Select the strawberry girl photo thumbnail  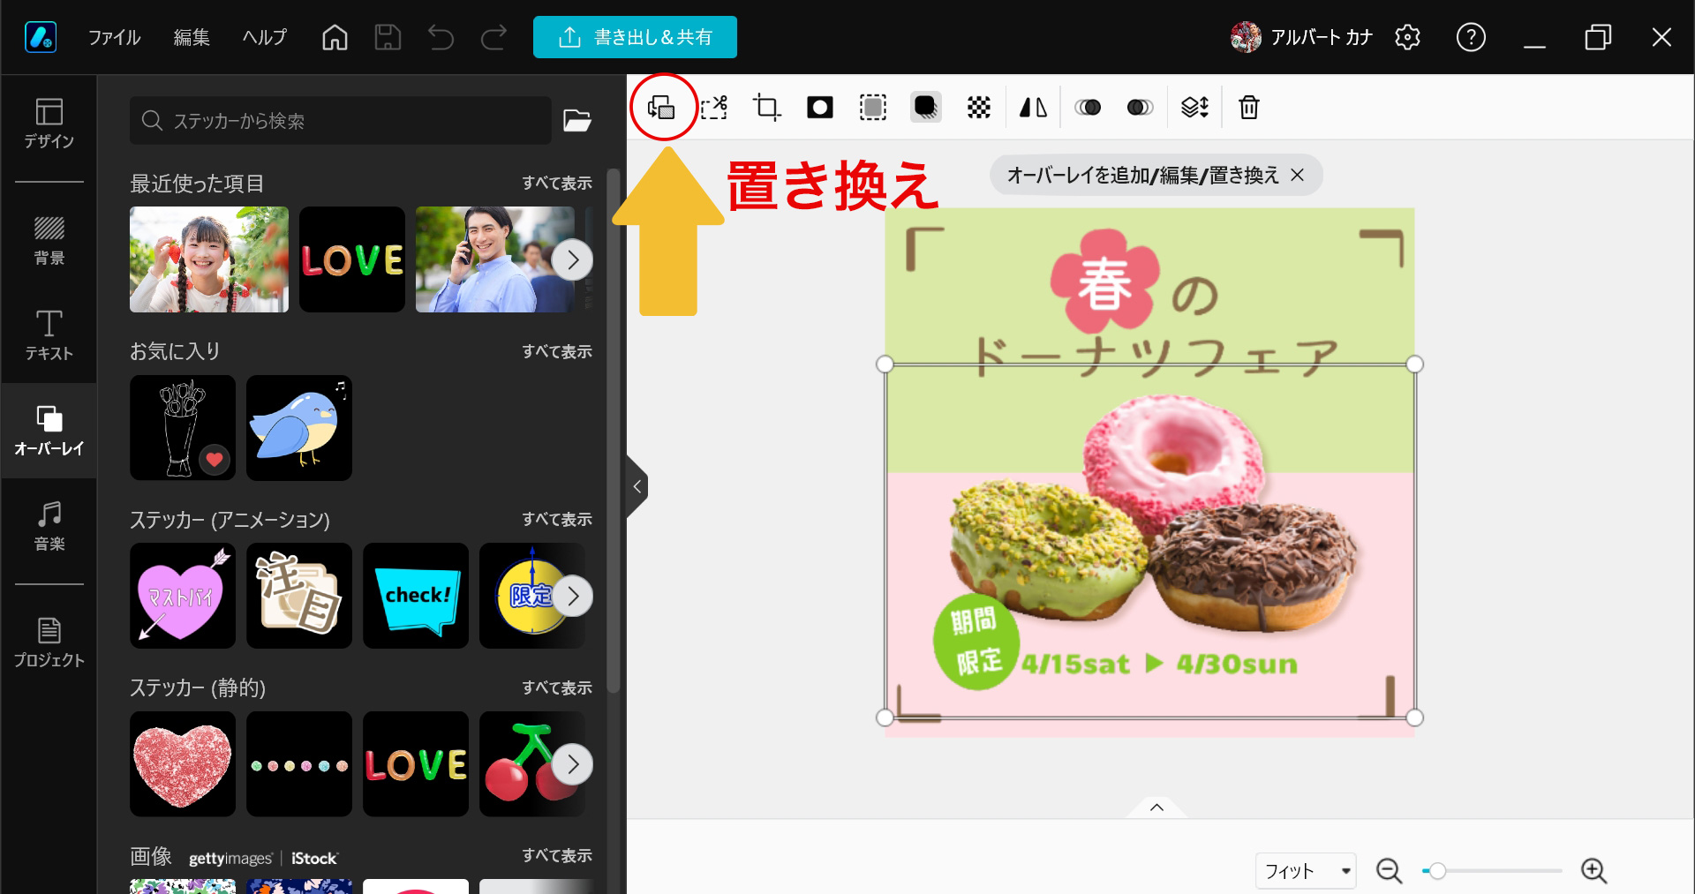(209, 259)
